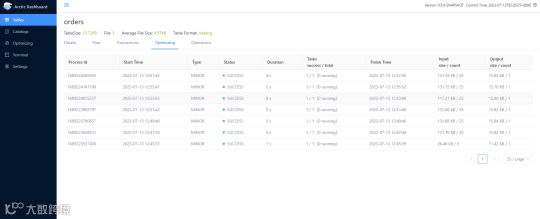The width and height of the screenshot is (540, 219).
Task: Click the 1 s duration cell
Action: (x=268, y=143)
